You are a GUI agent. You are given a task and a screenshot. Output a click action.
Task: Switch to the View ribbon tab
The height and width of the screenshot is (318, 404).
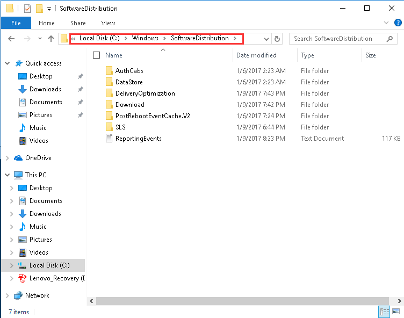pos(108,23)
